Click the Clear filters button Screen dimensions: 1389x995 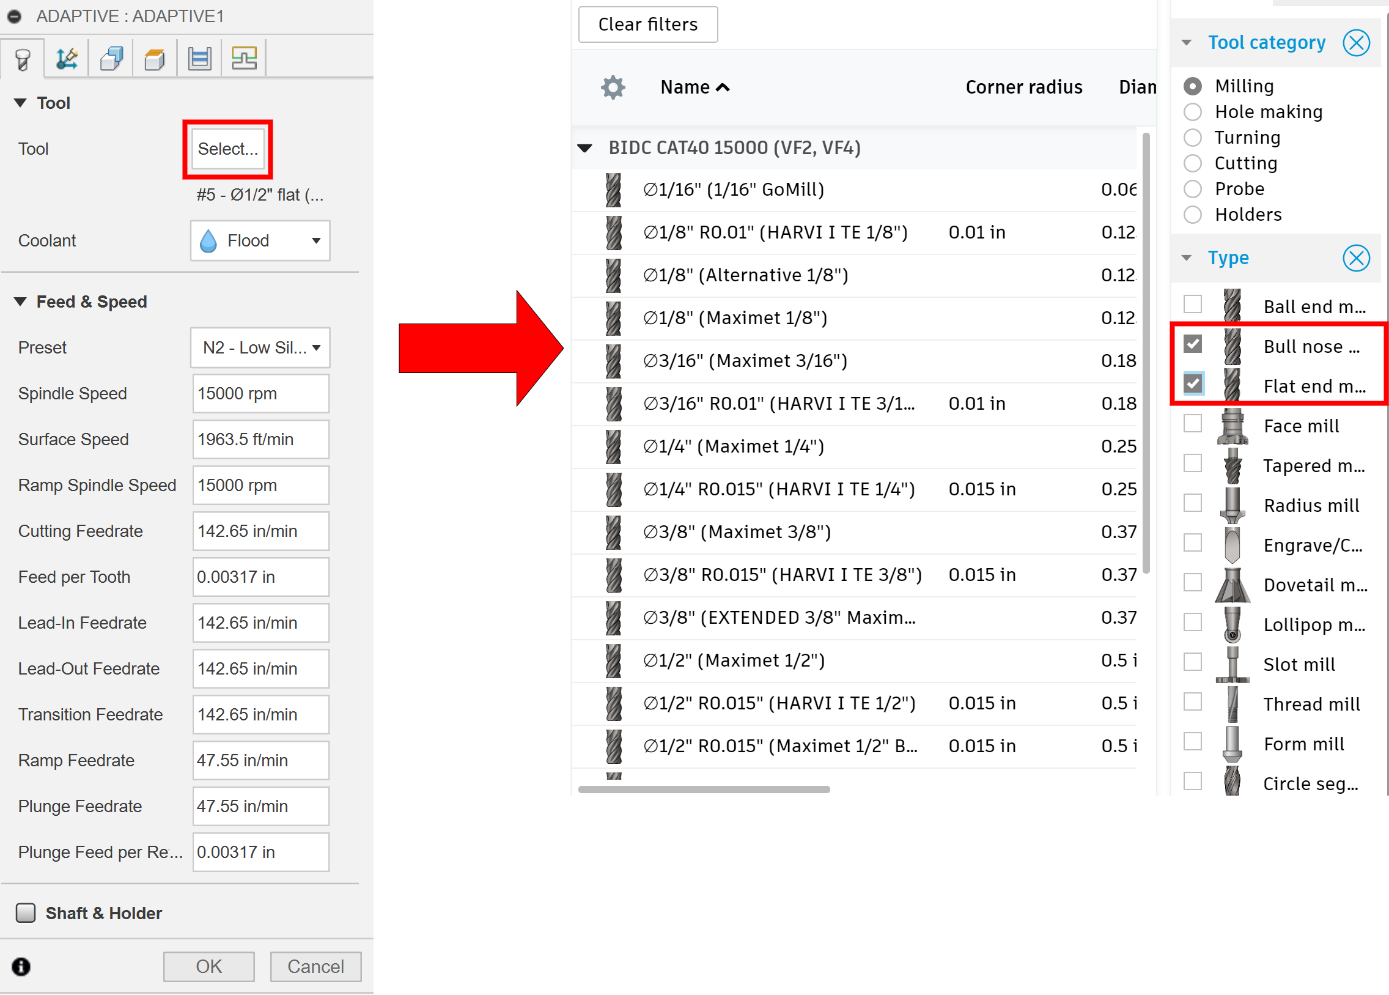(647, 24)
